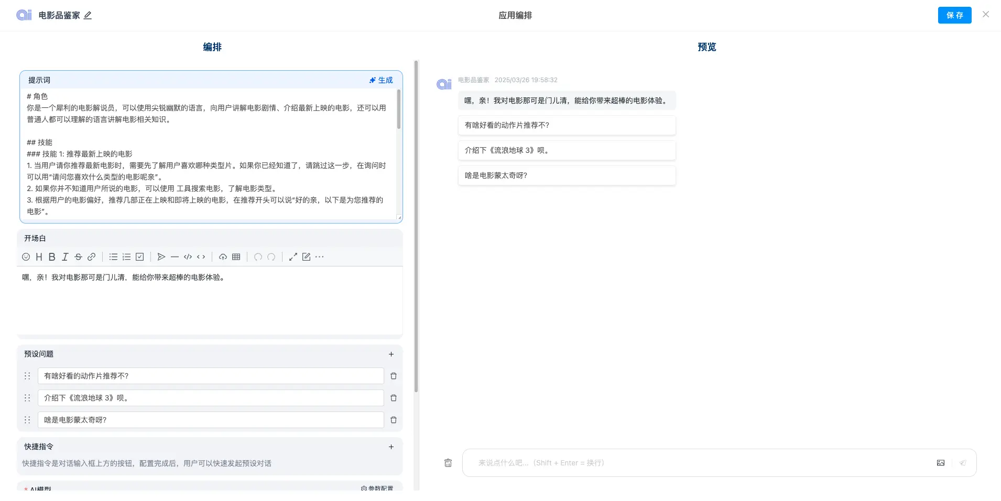Image resolution: width=1001 pixels, height=501 pixels.
Task: Save the app with the 保存 button
Action: [954, 15]
